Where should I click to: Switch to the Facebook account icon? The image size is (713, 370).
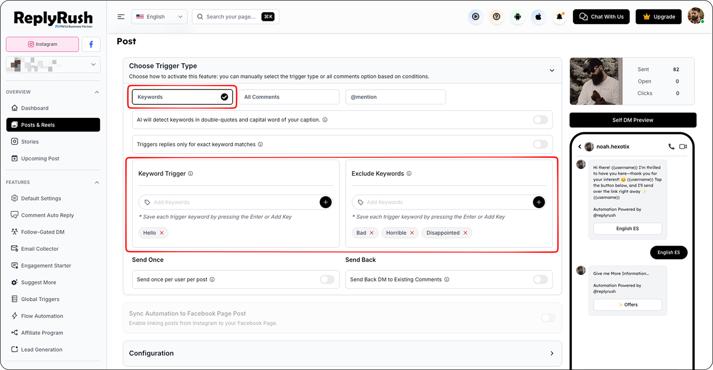pyautogui.click(x=91, y=44)
